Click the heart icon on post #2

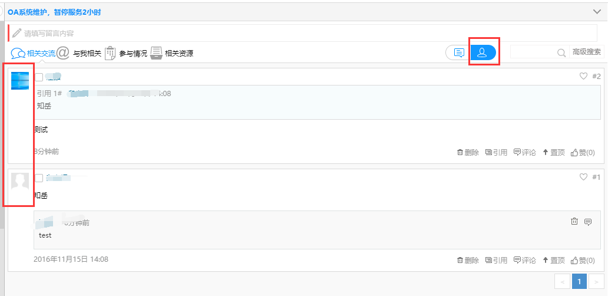pos(584,76)
